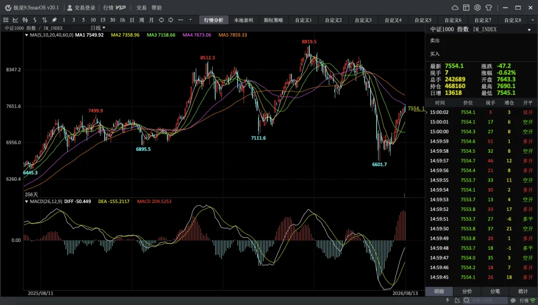The image size is (538, 305).
Task: Click the 买入 buy row
Action: point(481,54)
